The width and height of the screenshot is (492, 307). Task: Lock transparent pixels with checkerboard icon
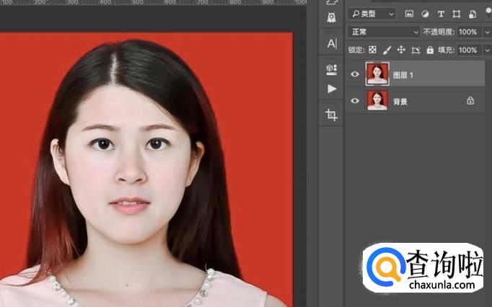372,50
